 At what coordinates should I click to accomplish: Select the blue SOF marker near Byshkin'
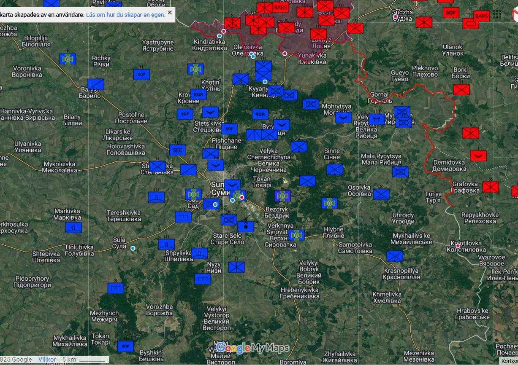[x=125, y=346]
